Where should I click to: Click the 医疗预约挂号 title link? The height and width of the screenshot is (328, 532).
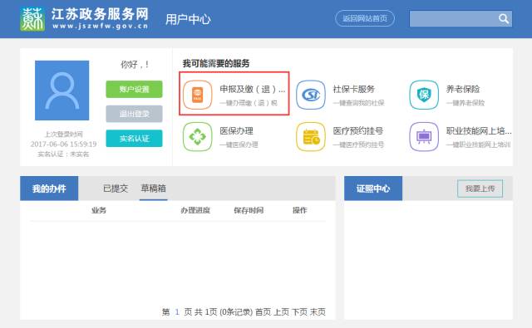pos(358,131)
